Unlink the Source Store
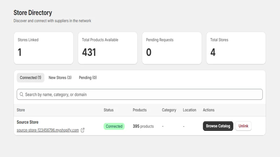This screenshot has height=157, width=280. click(x=243, y=126)
